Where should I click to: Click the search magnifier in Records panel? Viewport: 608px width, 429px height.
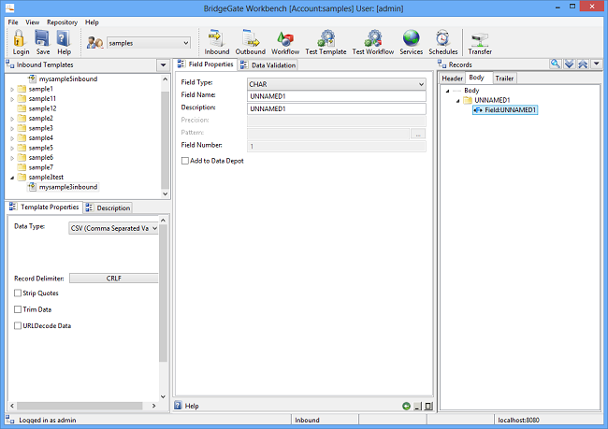coord(556,64)
